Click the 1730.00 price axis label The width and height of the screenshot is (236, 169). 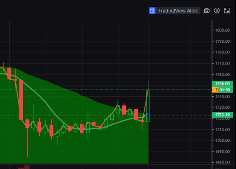222,107
